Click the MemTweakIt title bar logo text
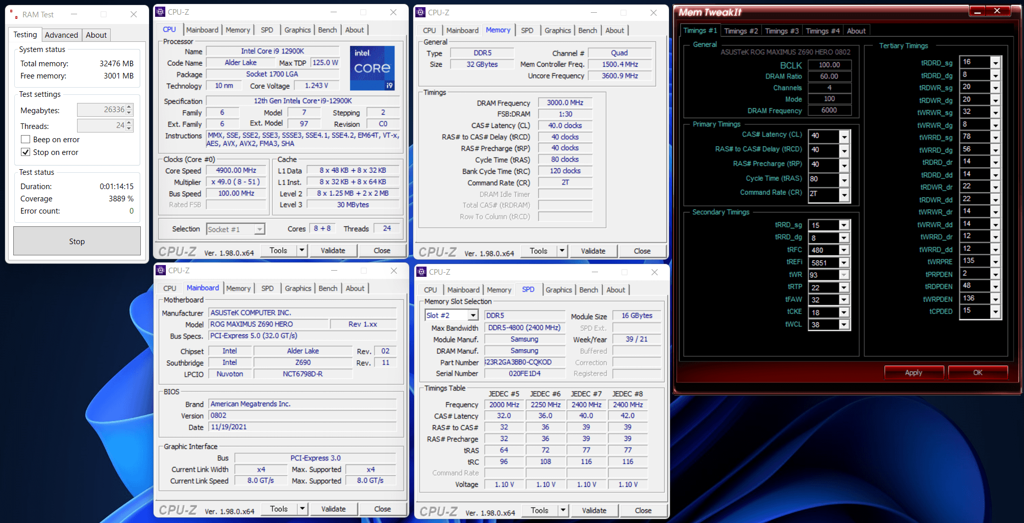 click(x=710, y=12)
